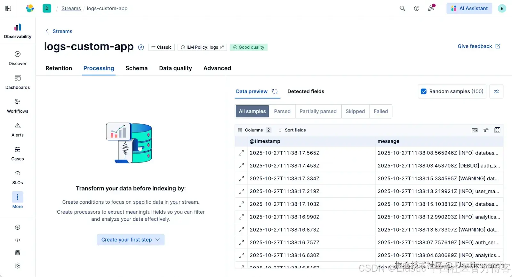512x277 pixels.
Task: Expand the first row with 11:38:17.565Z timestamp
Action: click(242, 153)
